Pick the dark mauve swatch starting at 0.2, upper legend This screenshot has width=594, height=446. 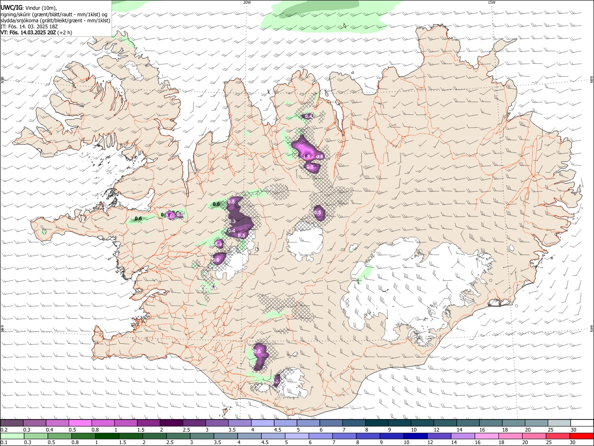coord(12,423)
